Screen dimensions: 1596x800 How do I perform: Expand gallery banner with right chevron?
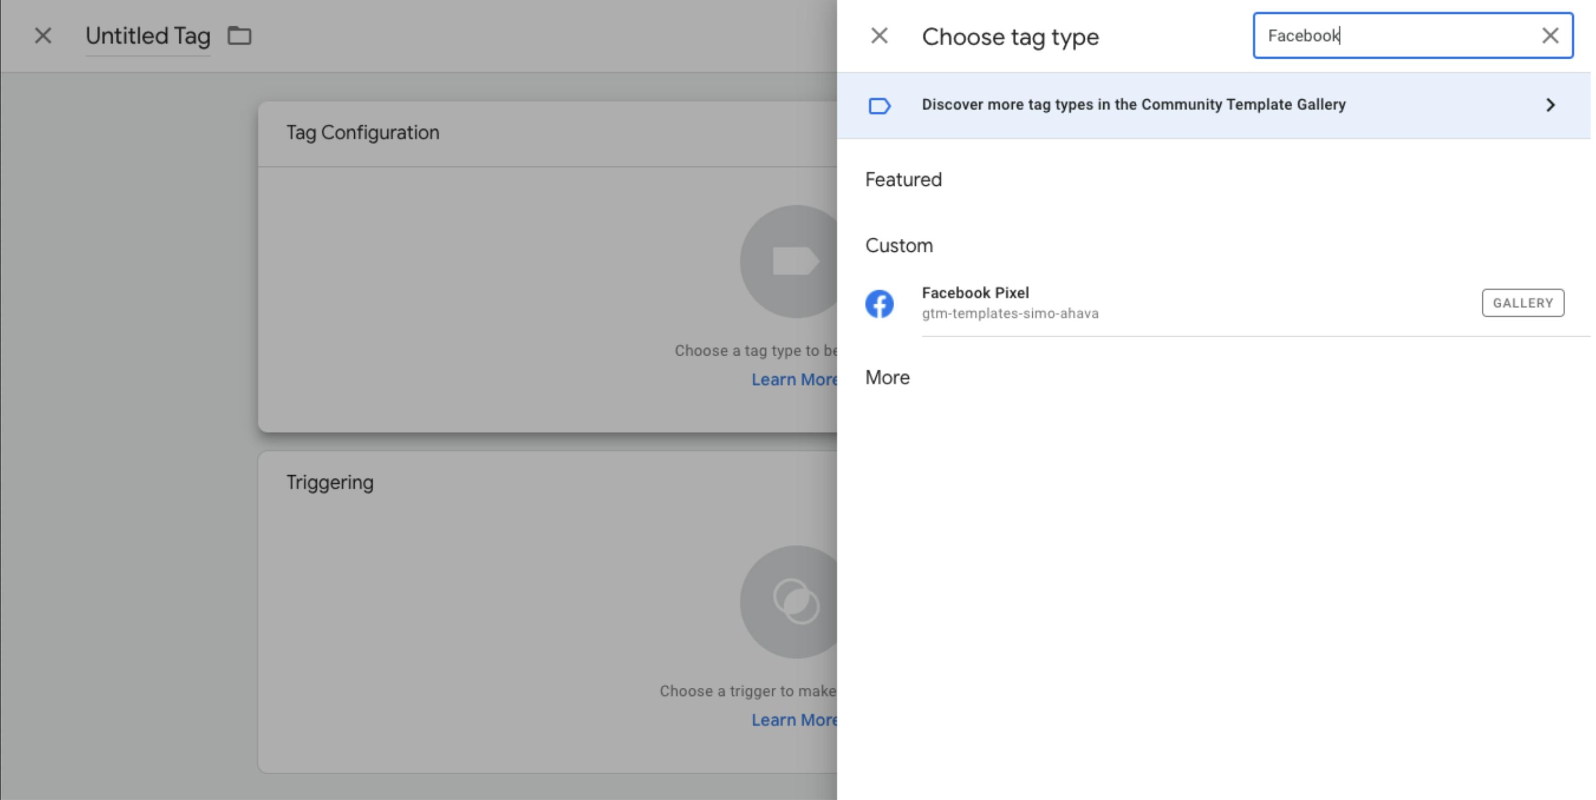point(1550,105)
